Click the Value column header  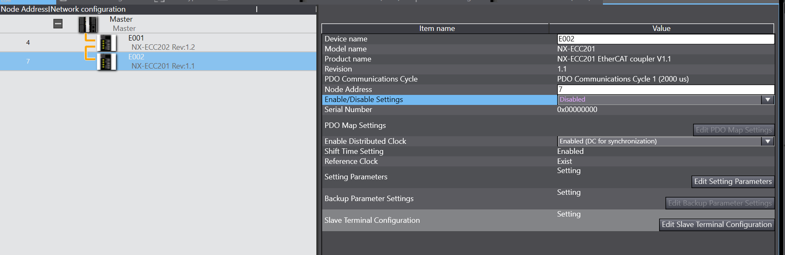661,28
